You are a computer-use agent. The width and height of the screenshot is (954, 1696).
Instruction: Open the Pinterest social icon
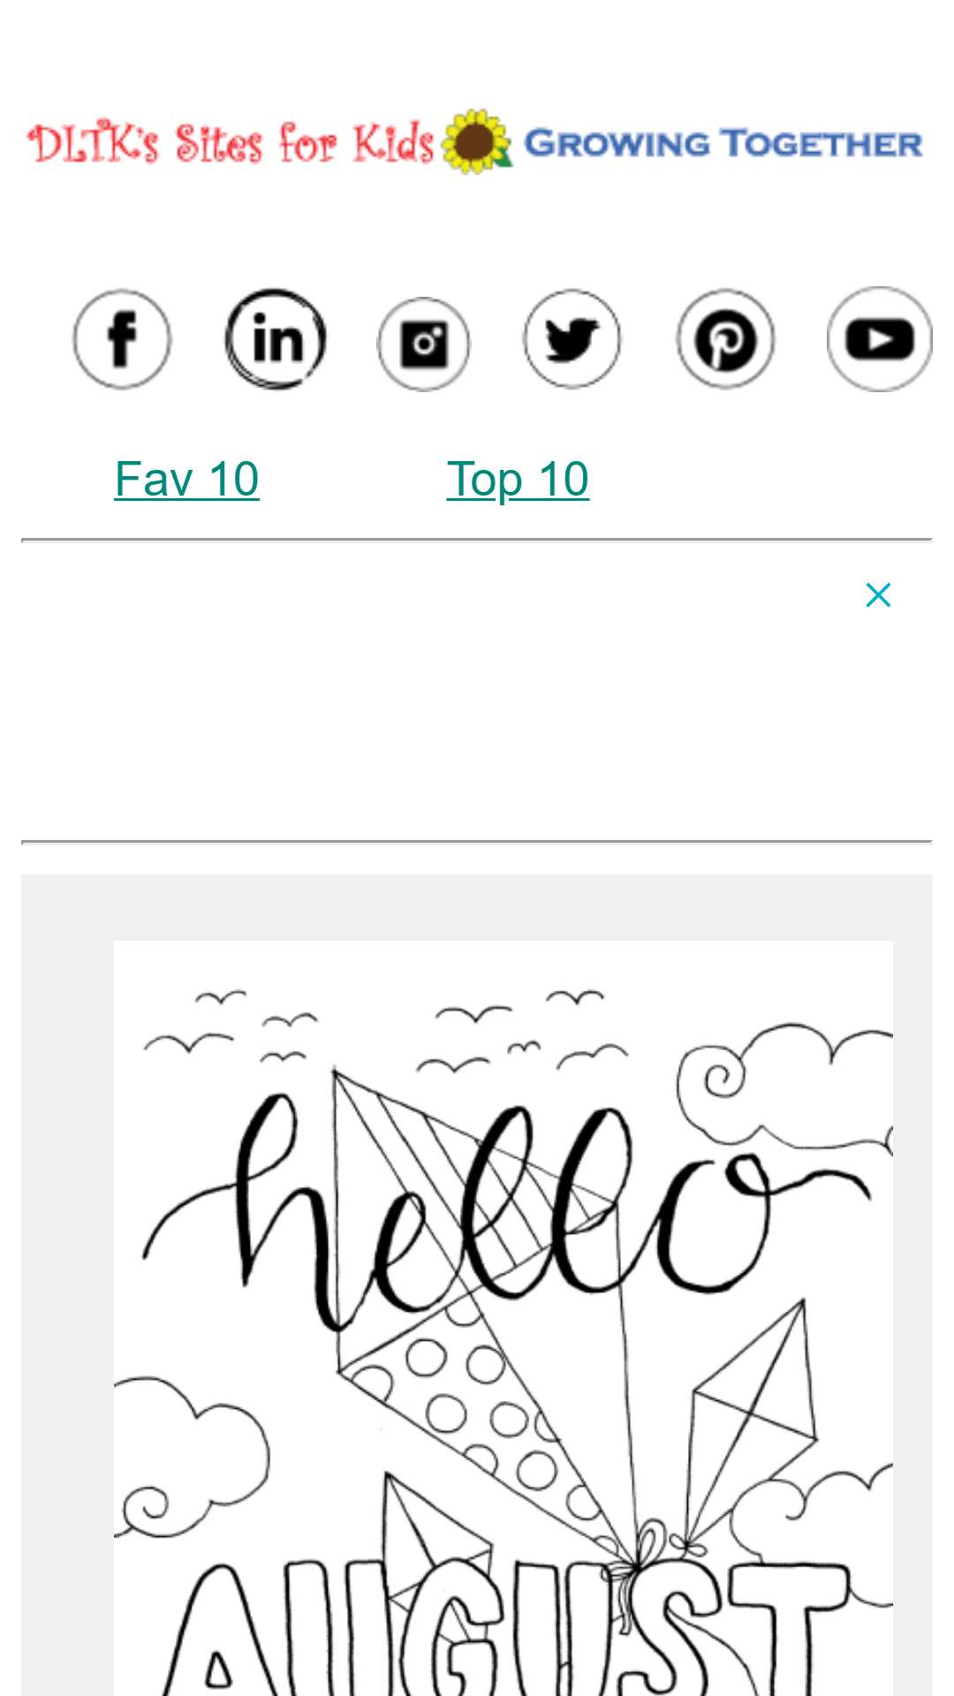726,339
